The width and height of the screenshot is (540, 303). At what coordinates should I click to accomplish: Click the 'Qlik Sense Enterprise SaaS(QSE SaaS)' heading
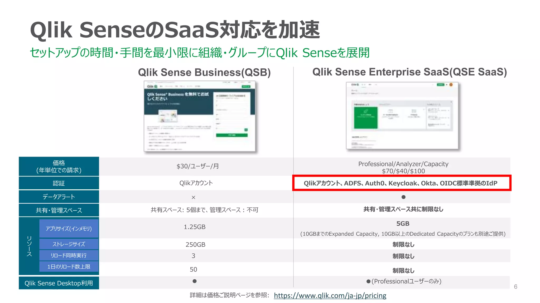(x=409, y=72)
